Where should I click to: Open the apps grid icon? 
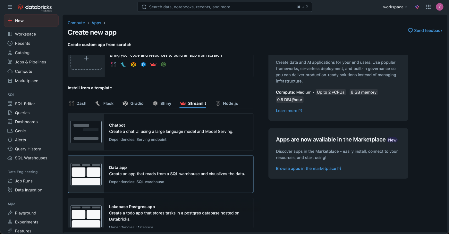click(428, 7)
